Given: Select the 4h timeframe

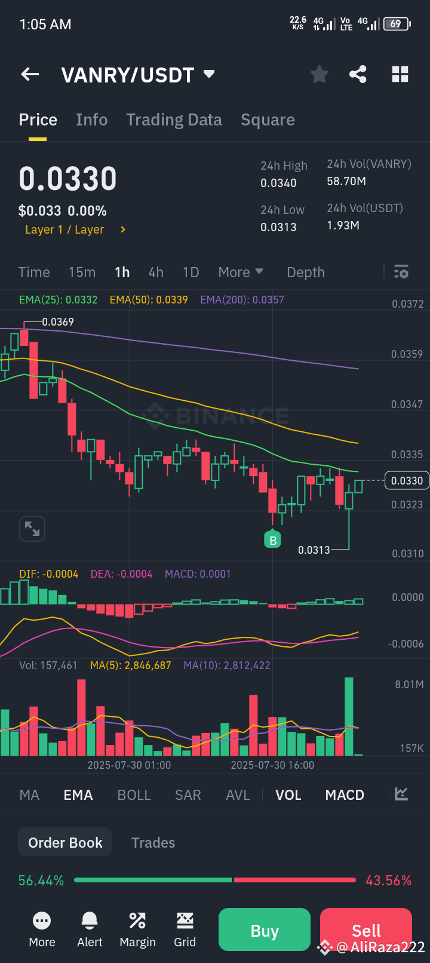Looking at the screenshot, I should (156, 272).
